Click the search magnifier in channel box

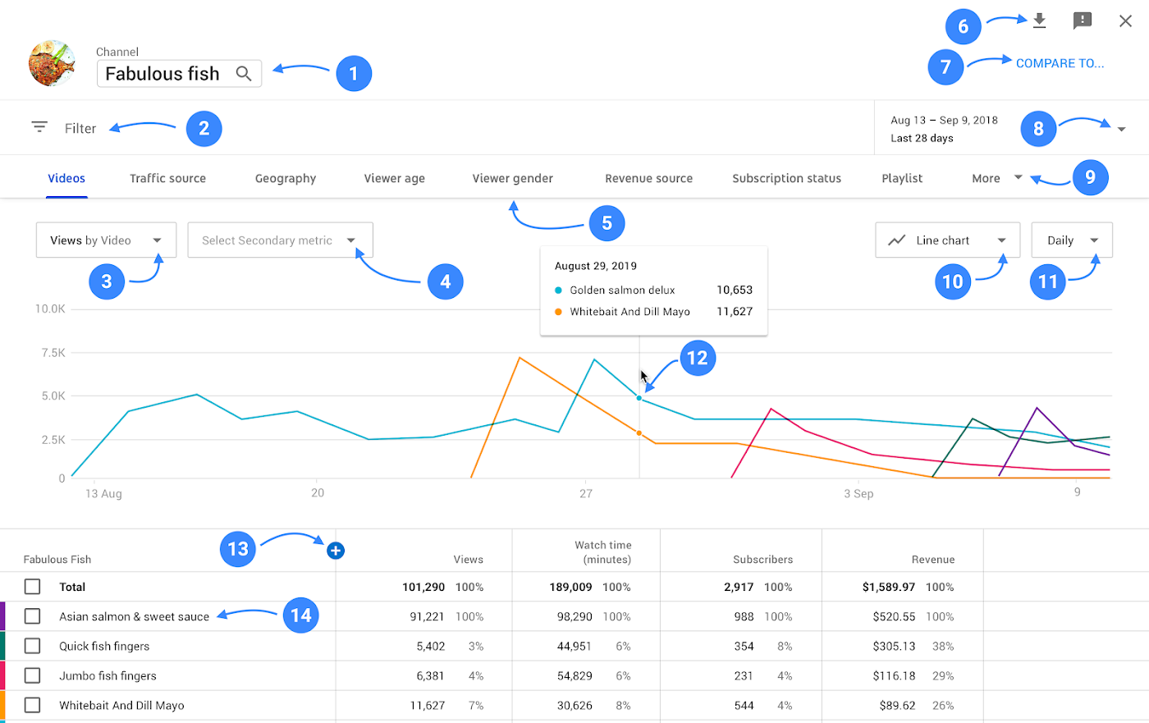(x=244, y=73)
